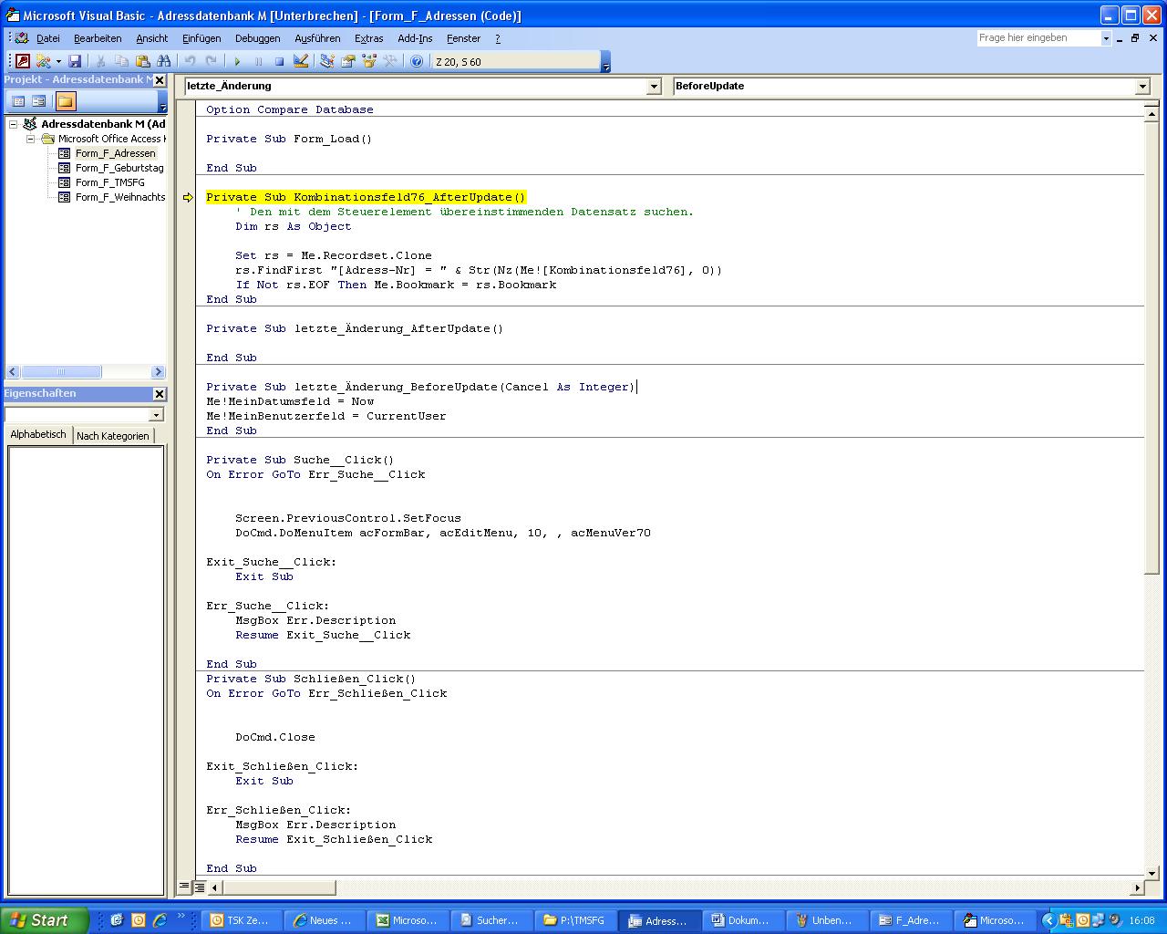Switch to TSK Ze... taskbar button
This screenshot has width=1167, height=934.
tap(241, 920)
